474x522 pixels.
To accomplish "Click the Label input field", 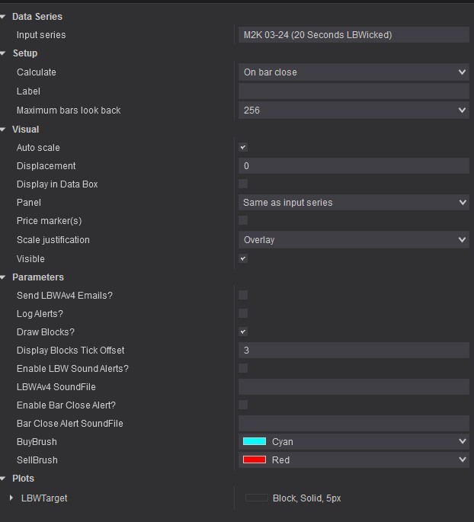I will tap(354, 91).
